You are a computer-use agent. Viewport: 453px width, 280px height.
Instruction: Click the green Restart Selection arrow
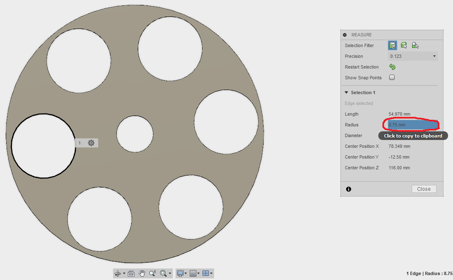[x=392, y=67]
